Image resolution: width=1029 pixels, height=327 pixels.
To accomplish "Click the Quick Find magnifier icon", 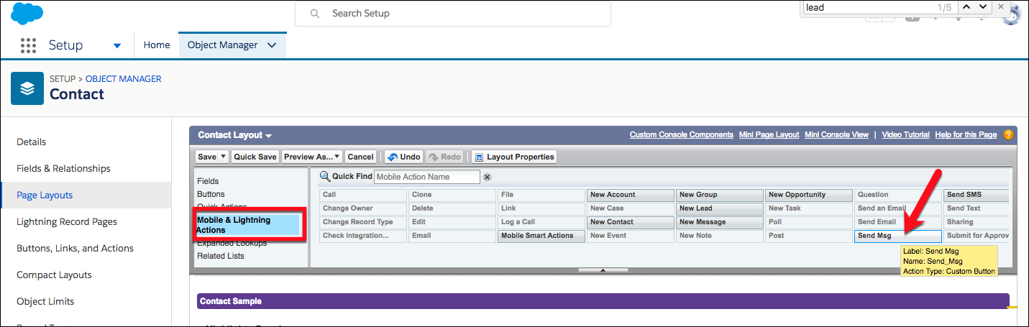I will (324, 177).
